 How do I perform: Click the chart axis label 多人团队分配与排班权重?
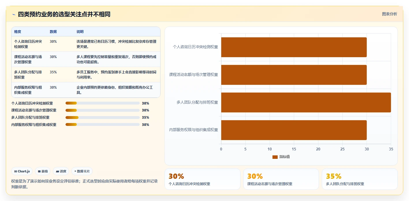point(197,102)
